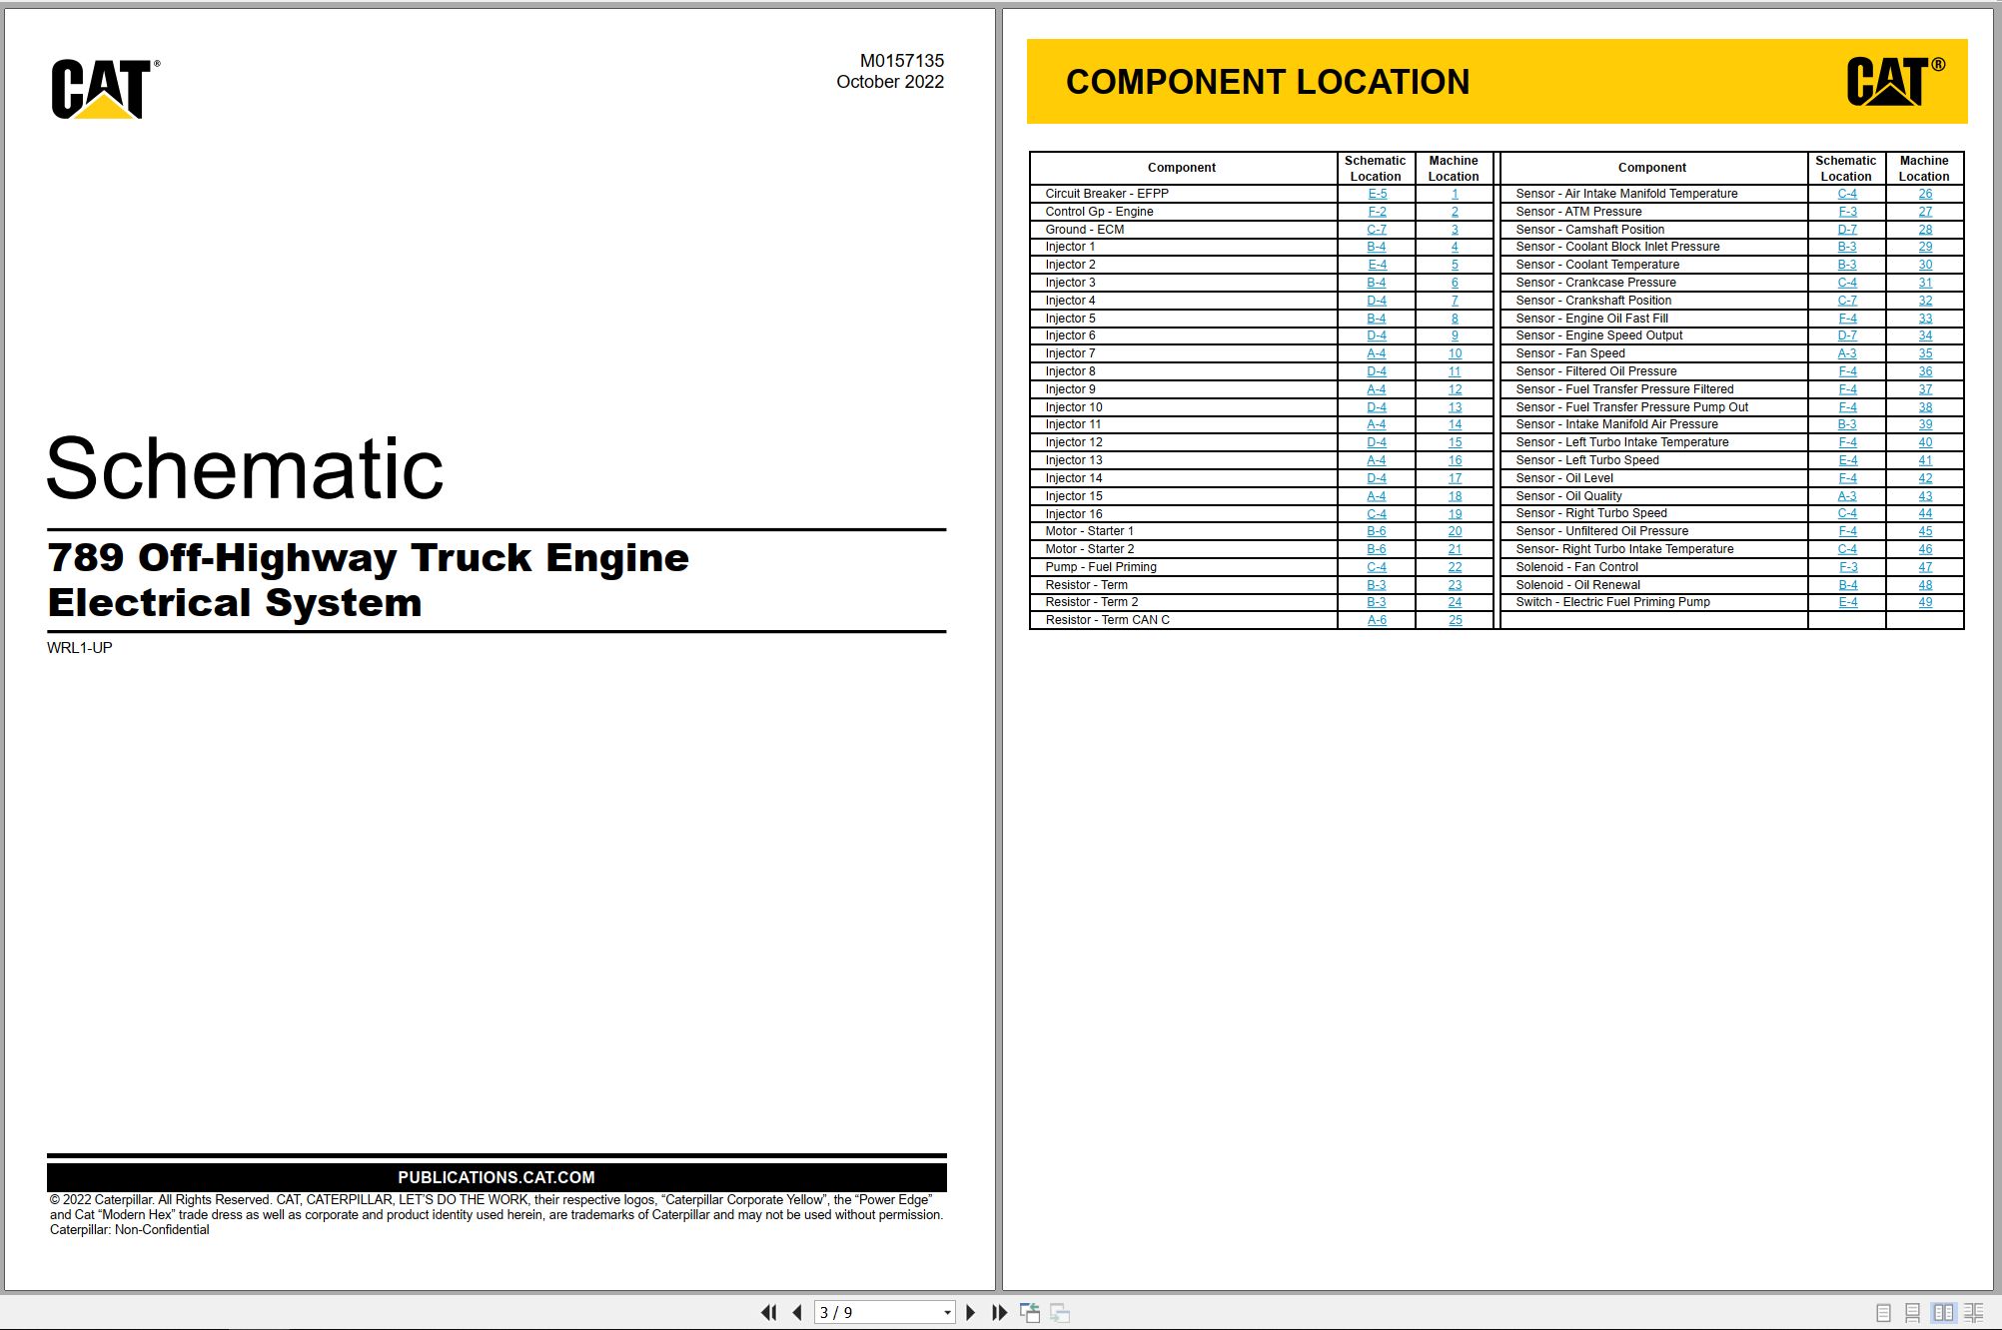Open machine location 5 for Injector 2
This screenshot has height=1330, width=2002.
click(1455, 265)
